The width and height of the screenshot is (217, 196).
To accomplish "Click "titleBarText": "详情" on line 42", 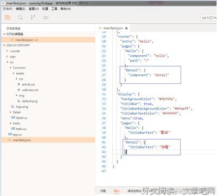I will (x=149, y=147).
